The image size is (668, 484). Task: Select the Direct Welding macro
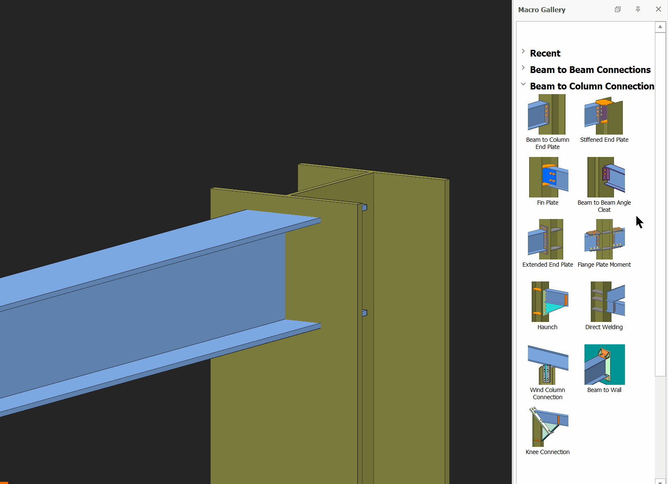607,302
